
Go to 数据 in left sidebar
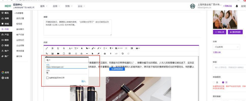[x=5, y=45]
